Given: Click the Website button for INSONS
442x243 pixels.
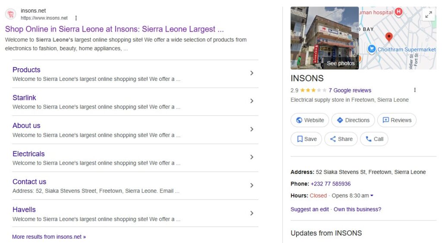Looking at the screenshot, I should [310, 120].
